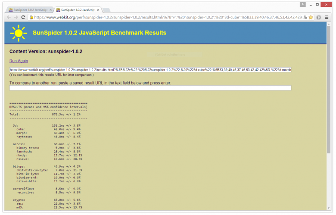
Task: Click the empty compare URL field
Action: [150, 88]
